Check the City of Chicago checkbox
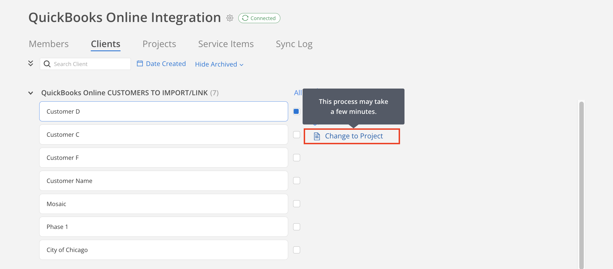This screenshot has height=269, width=613. click(x=296, y=250)
